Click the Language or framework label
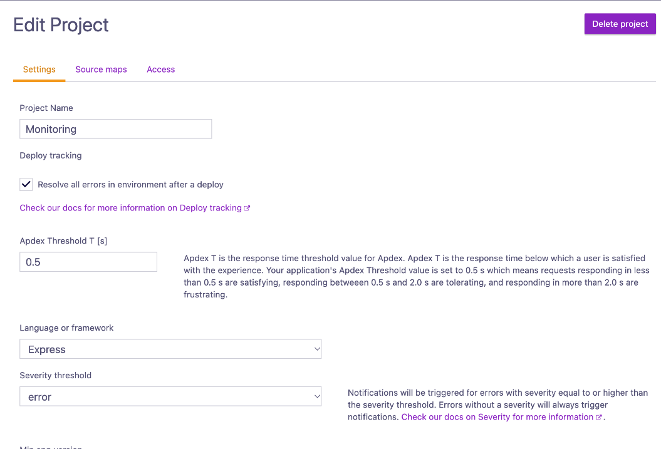Screen dimensions: 661x449 [x=66, y=328]
